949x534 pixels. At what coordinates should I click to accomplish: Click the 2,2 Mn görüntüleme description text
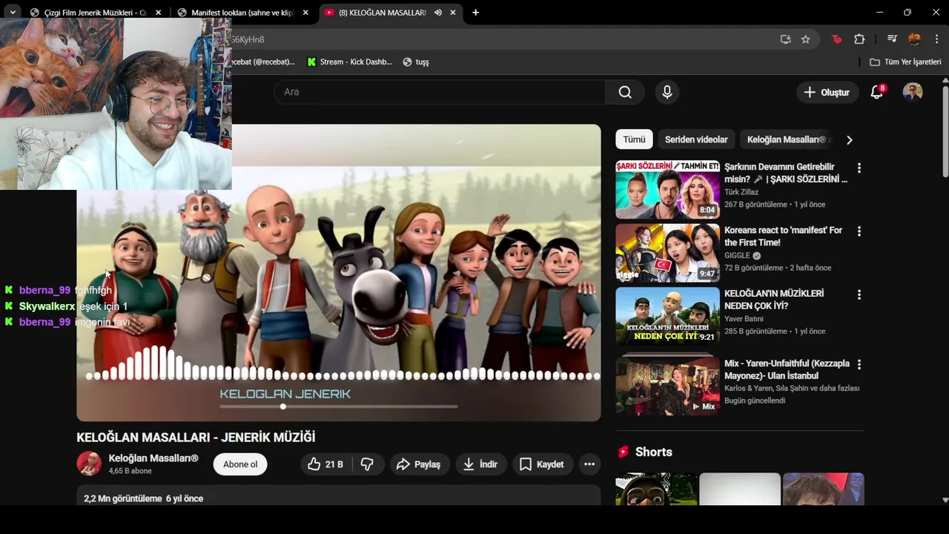click(123, 498)
